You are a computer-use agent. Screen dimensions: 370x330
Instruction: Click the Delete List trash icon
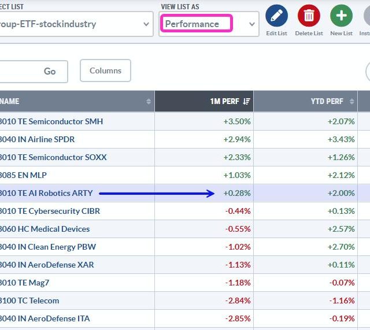309,15
